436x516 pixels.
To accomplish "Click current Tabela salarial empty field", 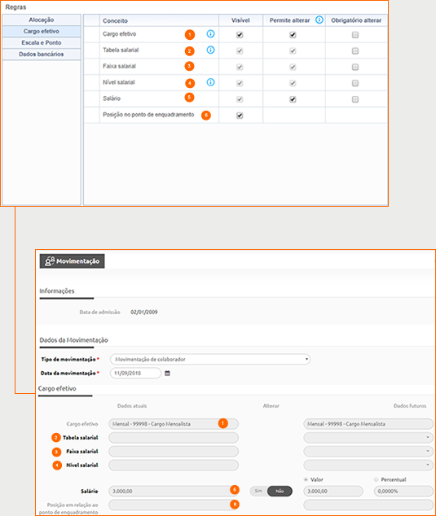I will (x=174, y=437).
